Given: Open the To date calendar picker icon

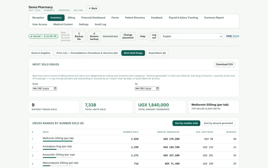Looking at the screenshot, I should point(157,89).
